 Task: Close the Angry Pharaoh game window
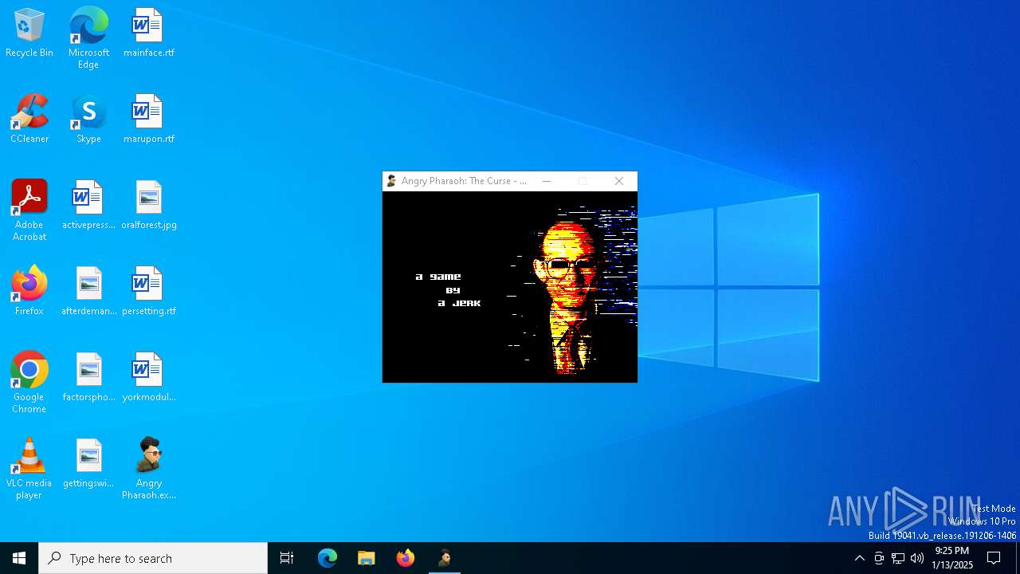coord(619,181)
